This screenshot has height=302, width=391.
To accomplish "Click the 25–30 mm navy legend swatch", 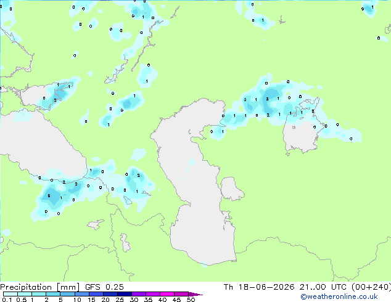I will pyautogui.click(x=125, y=294).
